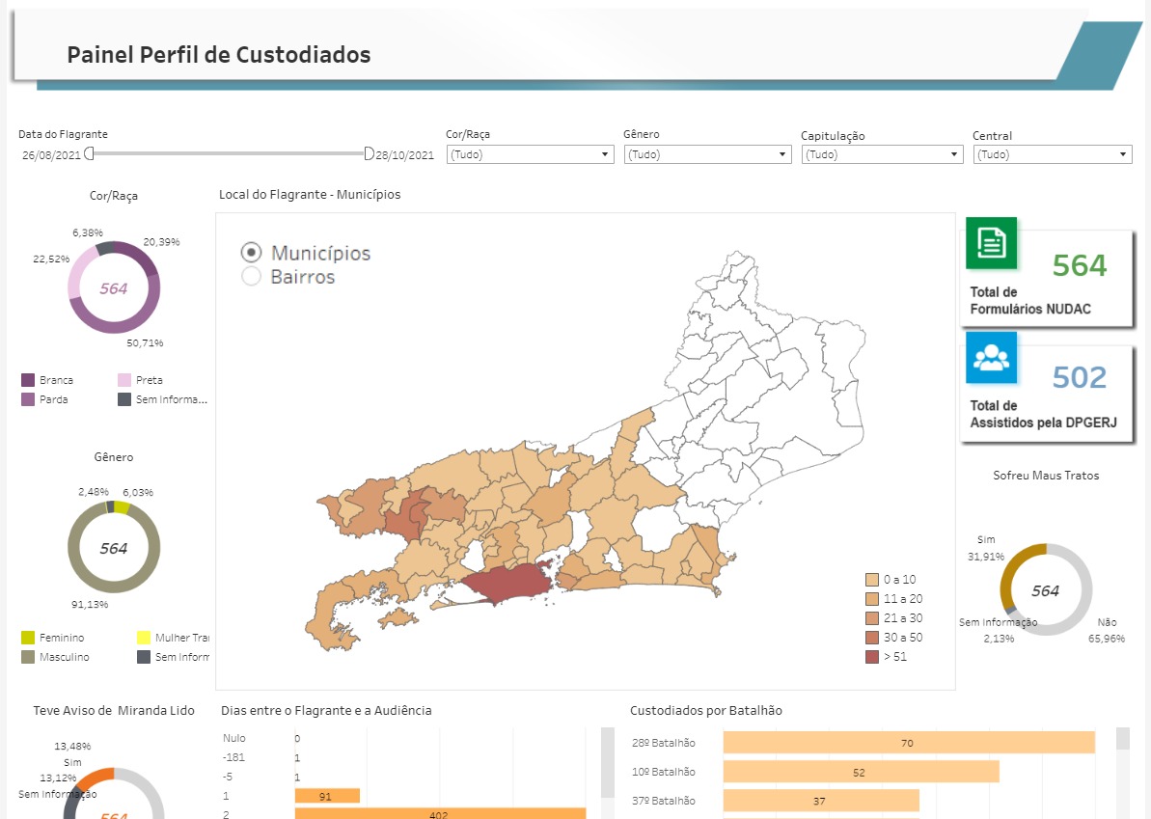Click the Parda legend color swatch
The height and width of the screenshot is (819, 1151).
(28, 399)
